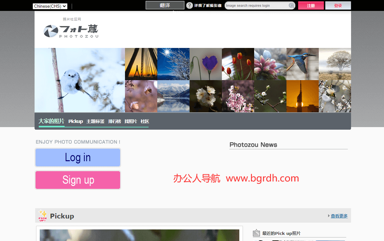This screenshot has height=241, width=384.
Task: Click the 翻译 translate button
Action: point(165,5)
